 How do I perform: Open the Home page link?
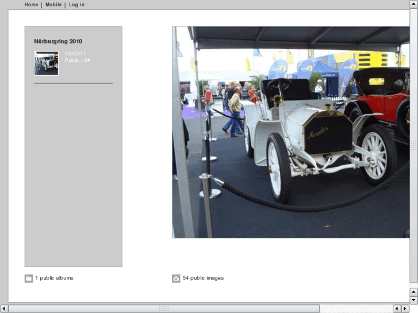coord(31,5)
